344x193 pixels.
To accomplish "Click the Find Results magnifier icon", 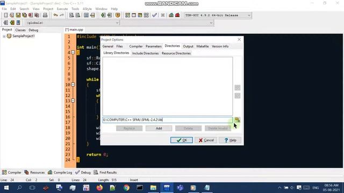I will coord(96,172).
